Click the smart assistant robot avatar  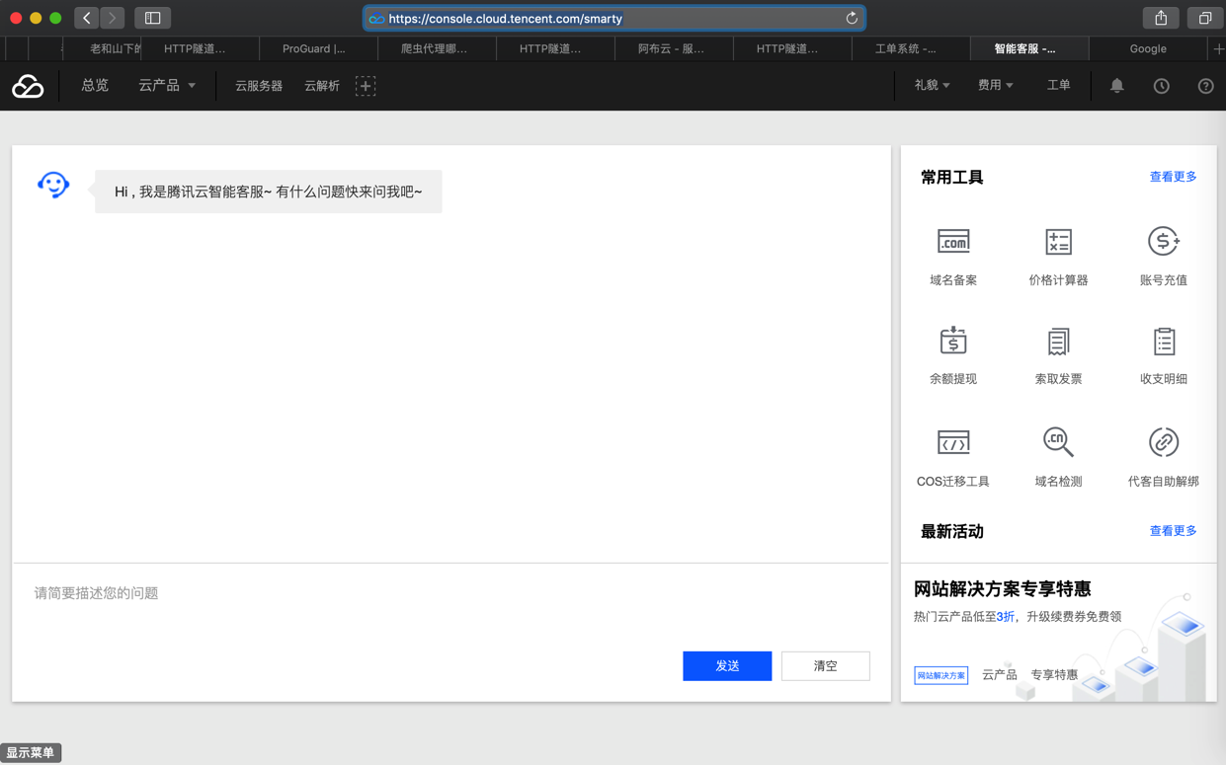(x=53, y=185)
